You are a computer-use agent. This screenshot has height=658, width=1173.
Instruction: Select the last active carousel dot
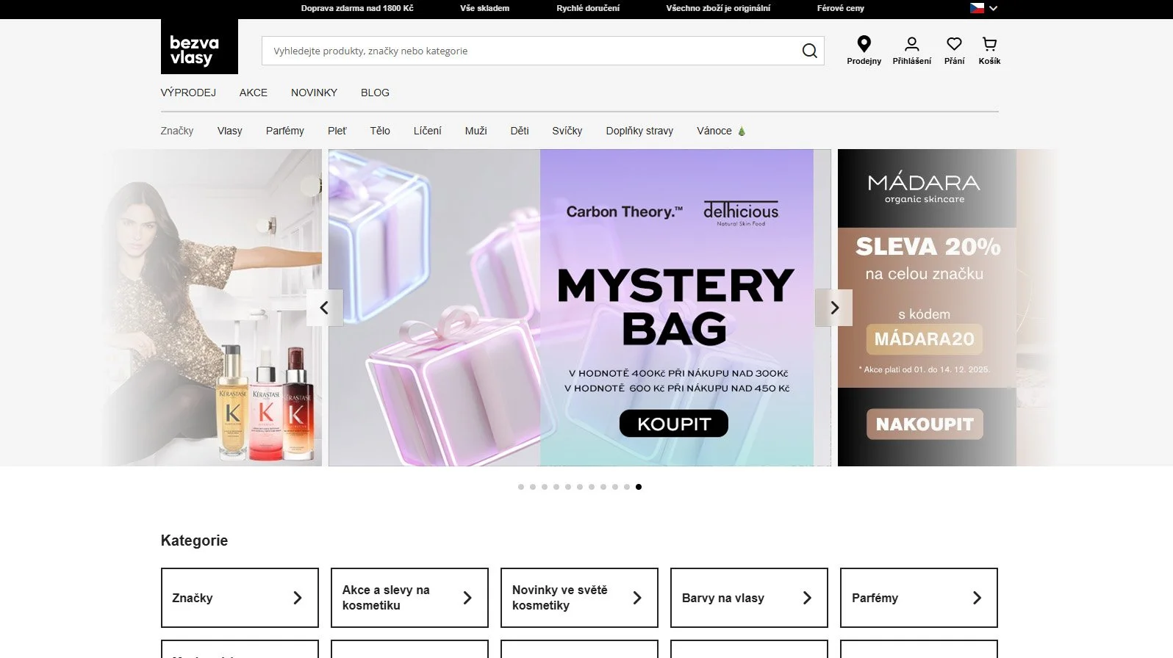pos(639,487)
